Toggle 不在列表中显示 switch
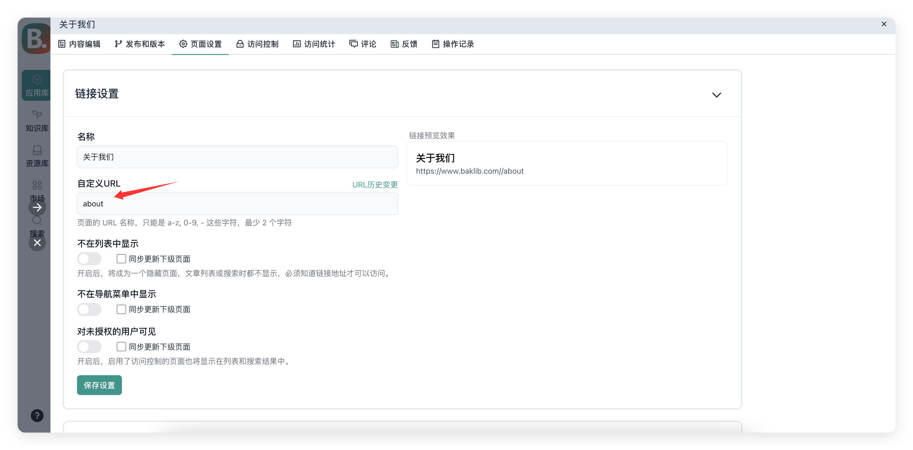Viewport: 913px width, 450px height. (x=89, y=259)
